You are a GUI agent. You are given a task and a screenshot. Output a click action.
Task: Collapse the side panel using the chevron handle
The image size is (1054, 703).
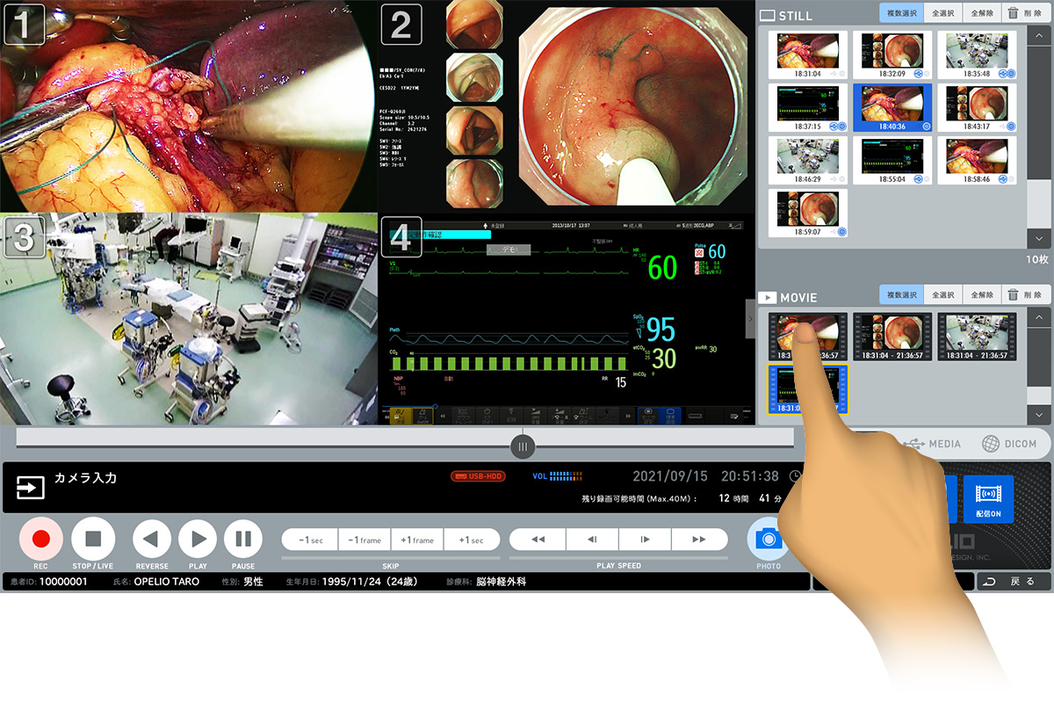pyautogui.click(x=750, y=320)
